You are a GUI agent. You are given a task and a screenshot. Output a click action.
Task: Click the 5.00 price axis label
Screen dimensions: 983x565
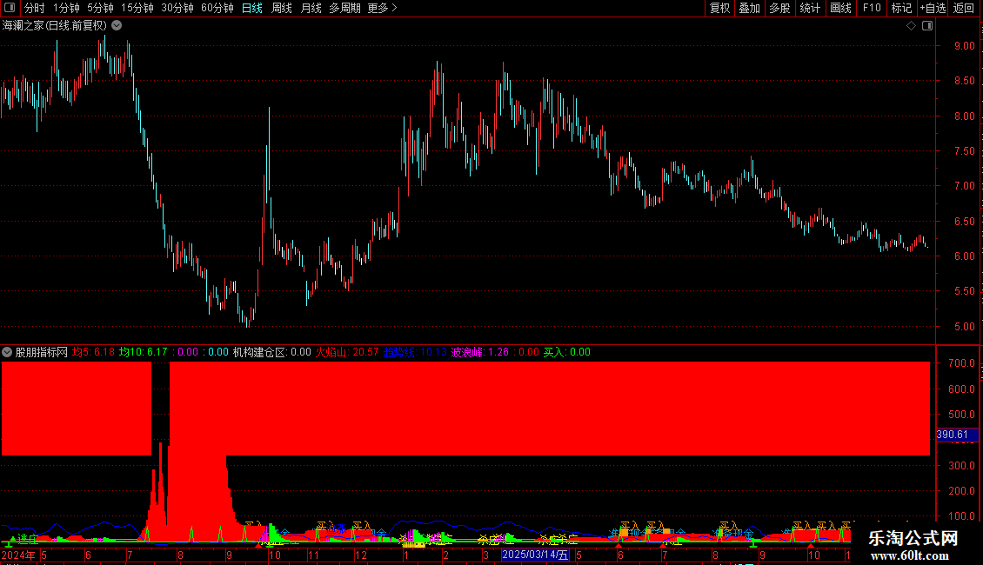pos(964,326)
